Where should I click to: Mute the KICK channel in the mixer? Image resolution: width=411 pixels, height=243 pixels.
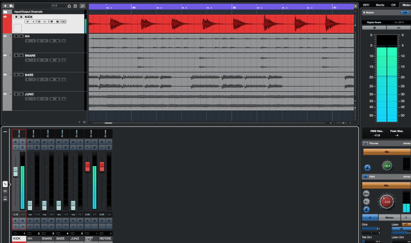tap(15, 142)
